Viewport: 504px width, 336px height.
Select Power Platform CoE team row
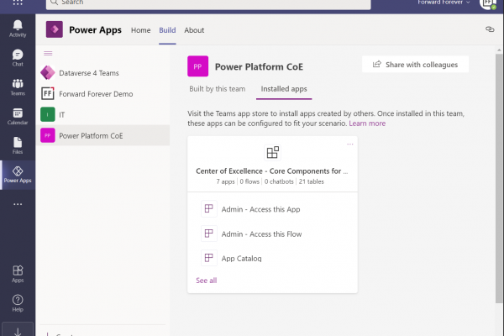click(x=102, y=135)
